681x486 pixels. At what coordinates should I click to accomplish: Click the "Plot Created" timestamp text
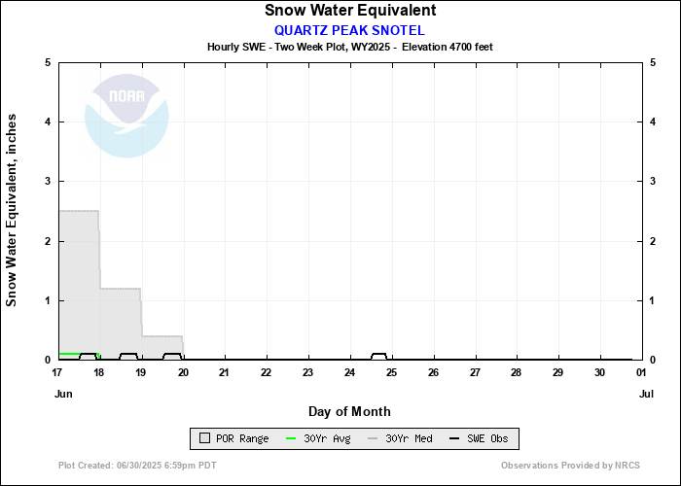(x=137, y=466)
